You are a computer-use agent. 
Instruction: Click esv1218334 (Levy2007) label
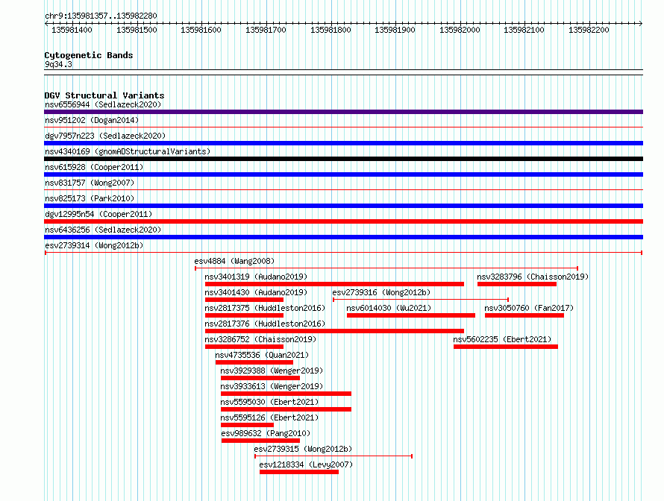coord(306,464)
